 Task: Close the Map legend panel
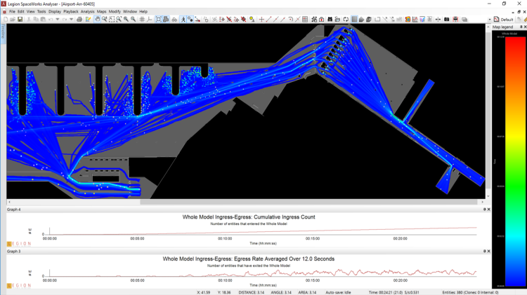coord(525,27)
